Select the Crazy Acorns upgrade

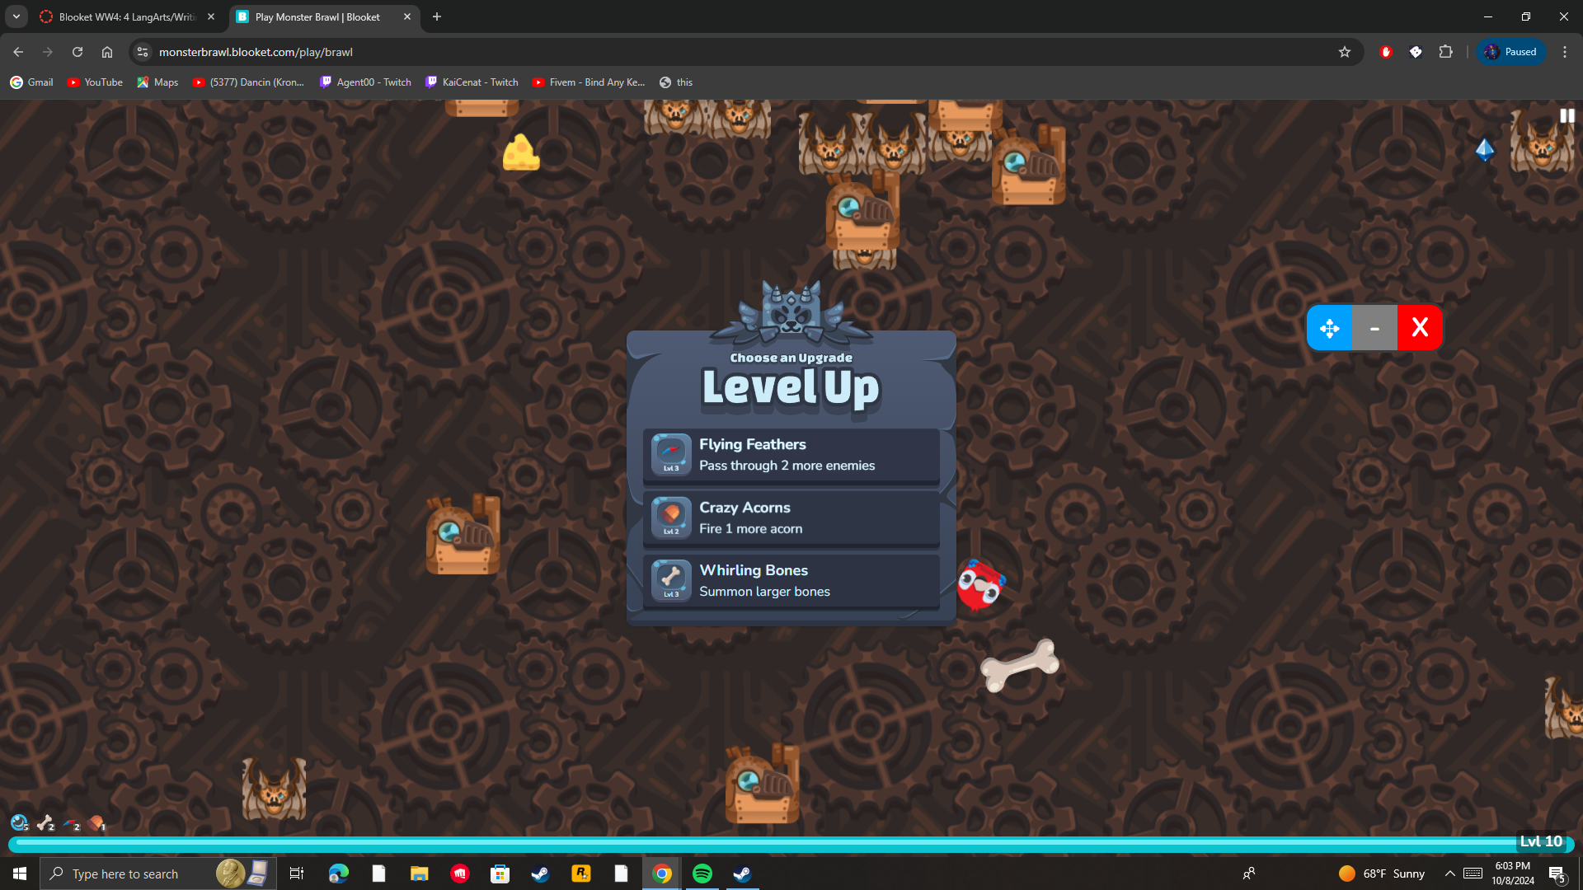(x=791, y=518)
